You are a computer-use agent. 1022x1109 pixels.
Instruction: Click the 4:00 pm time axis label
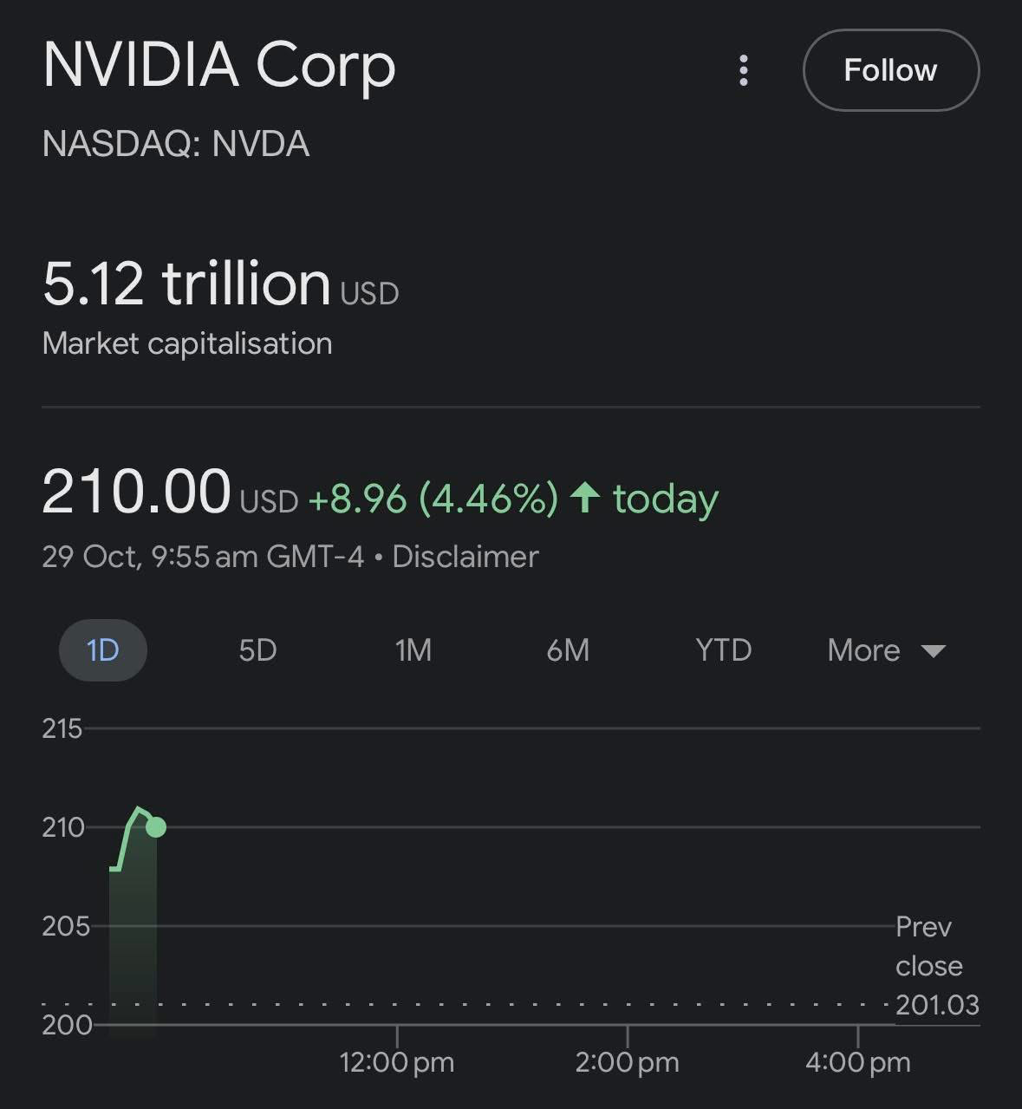coord(857,1062)
